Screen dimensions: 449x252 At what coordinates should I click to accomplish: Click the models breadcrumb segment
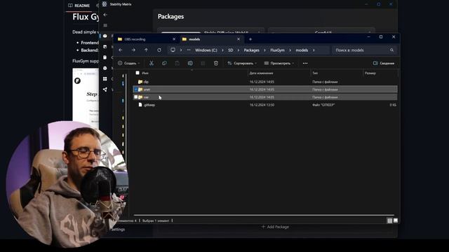[302, 50]
